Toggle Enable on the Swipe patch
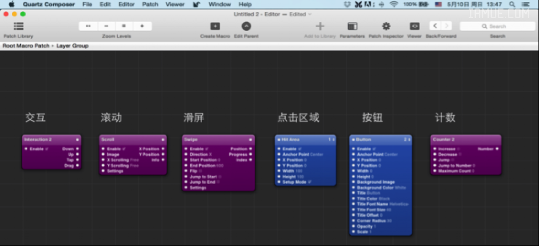The width and height of the screenshot is (539, 246). point(207,149)
